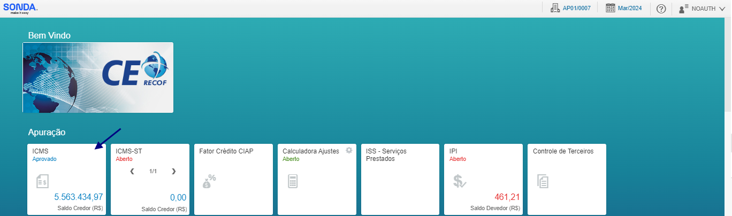Click the calculator icon
The width and height of the screenshot is (732, 216).
coord(292,181)
